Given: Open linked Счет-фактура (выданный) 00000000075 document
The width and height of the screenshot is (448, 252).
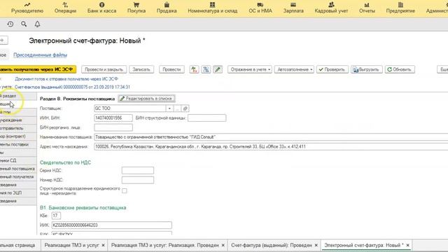Looking at the screenshot, I should point(72,87).
